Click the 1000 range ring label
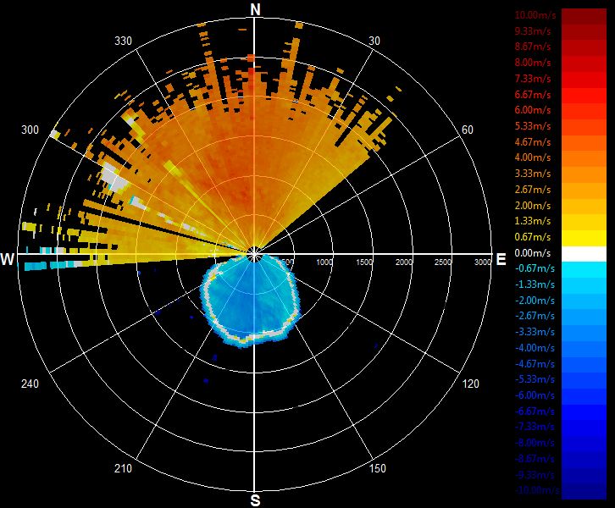615x508 pixels. click(x=324, y=262)
